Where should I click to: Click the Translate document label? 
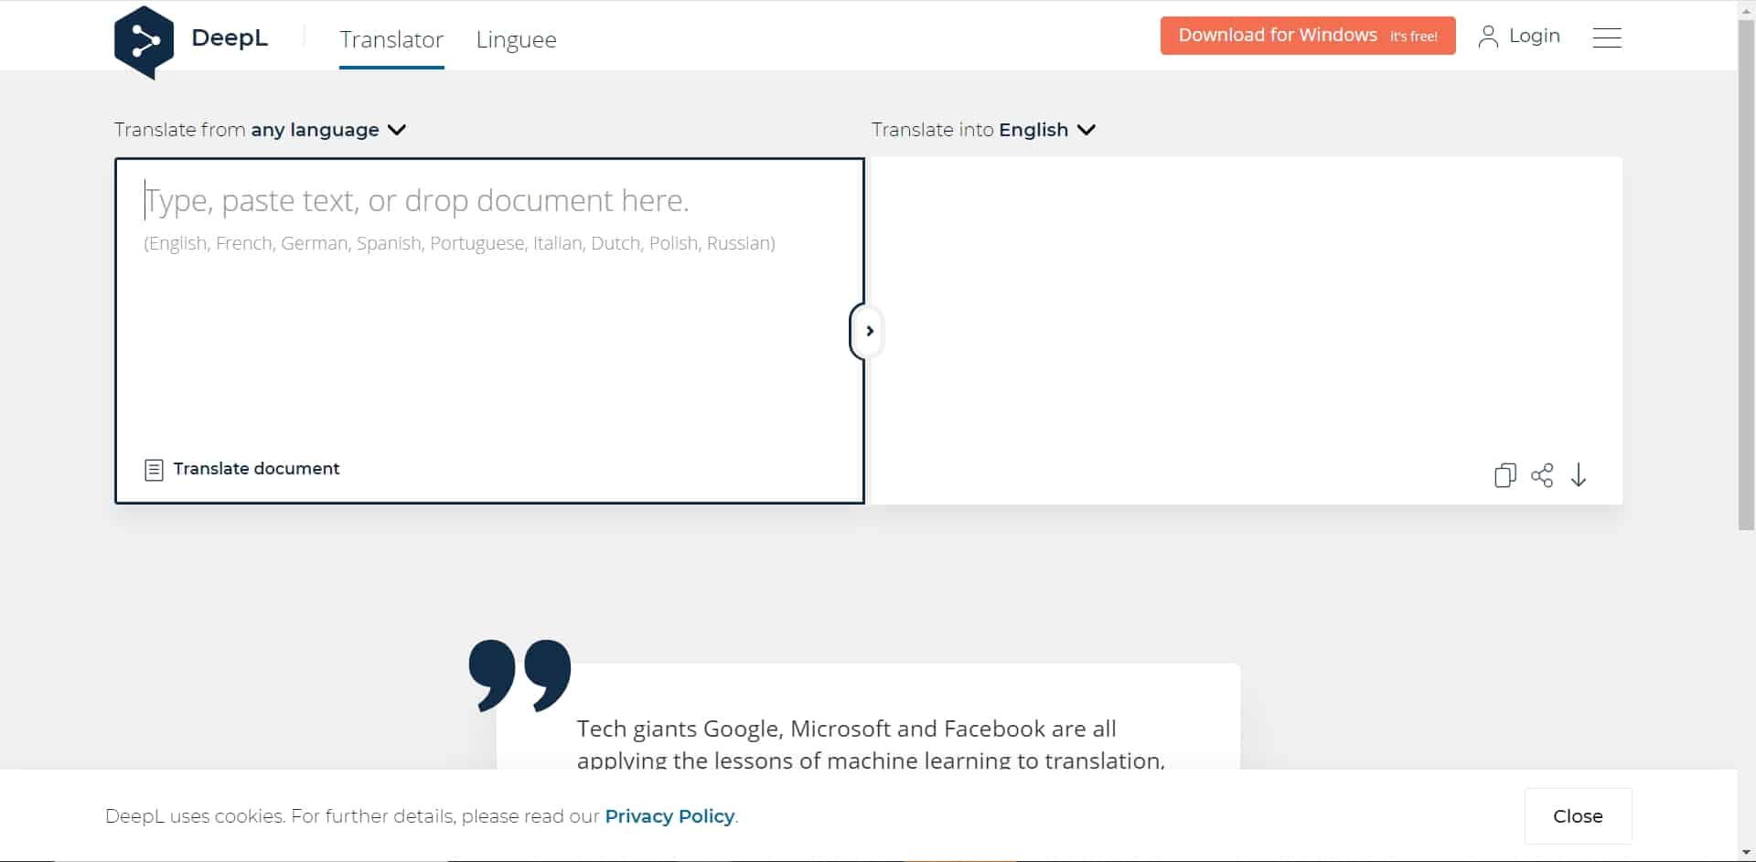(x=256, y=469)
